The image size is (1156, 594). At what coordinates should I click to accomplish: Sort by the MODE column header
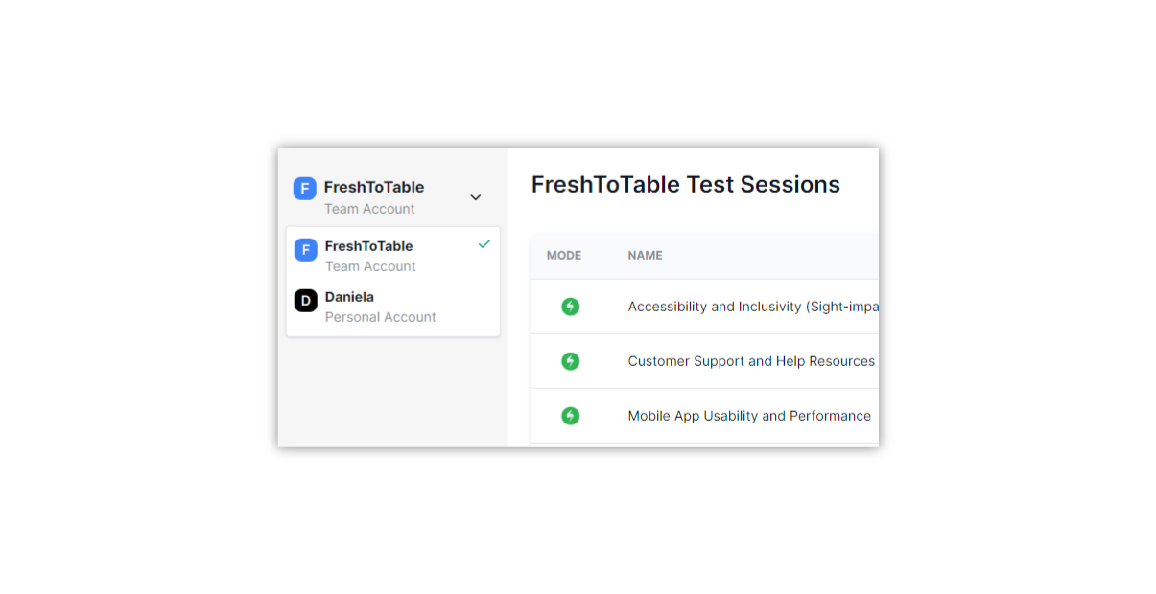pyautogui.click(x=564, y=256)
